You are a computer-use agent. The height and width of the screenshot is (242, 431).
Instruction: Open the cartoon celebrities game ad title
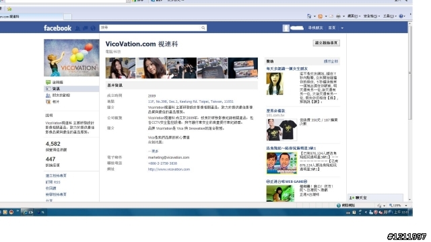pos(291,148)
